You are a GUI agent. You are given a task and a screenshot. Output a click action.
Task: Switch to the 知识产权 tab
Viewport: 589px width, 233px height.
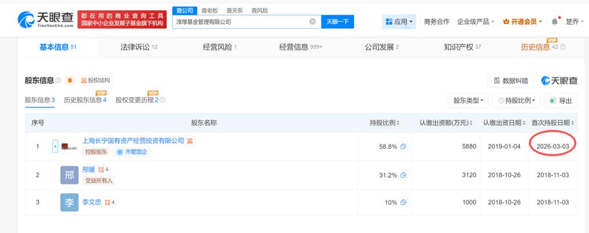pyautogui.click(x=462, y=47)
